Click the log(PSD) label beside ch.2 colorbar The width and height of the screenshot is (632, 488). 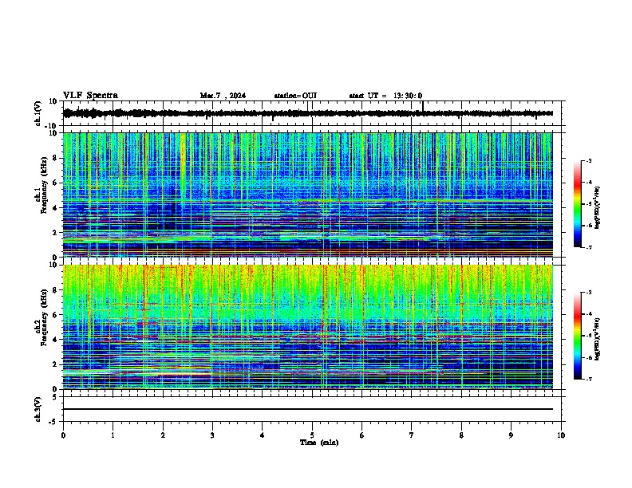597,339
